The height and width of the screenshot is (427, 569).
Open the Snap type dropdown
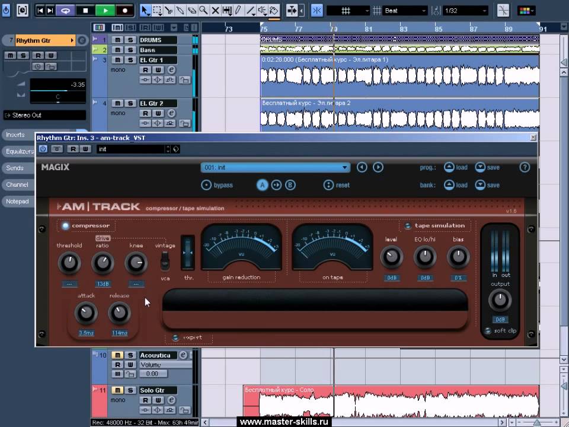[348, 11]
